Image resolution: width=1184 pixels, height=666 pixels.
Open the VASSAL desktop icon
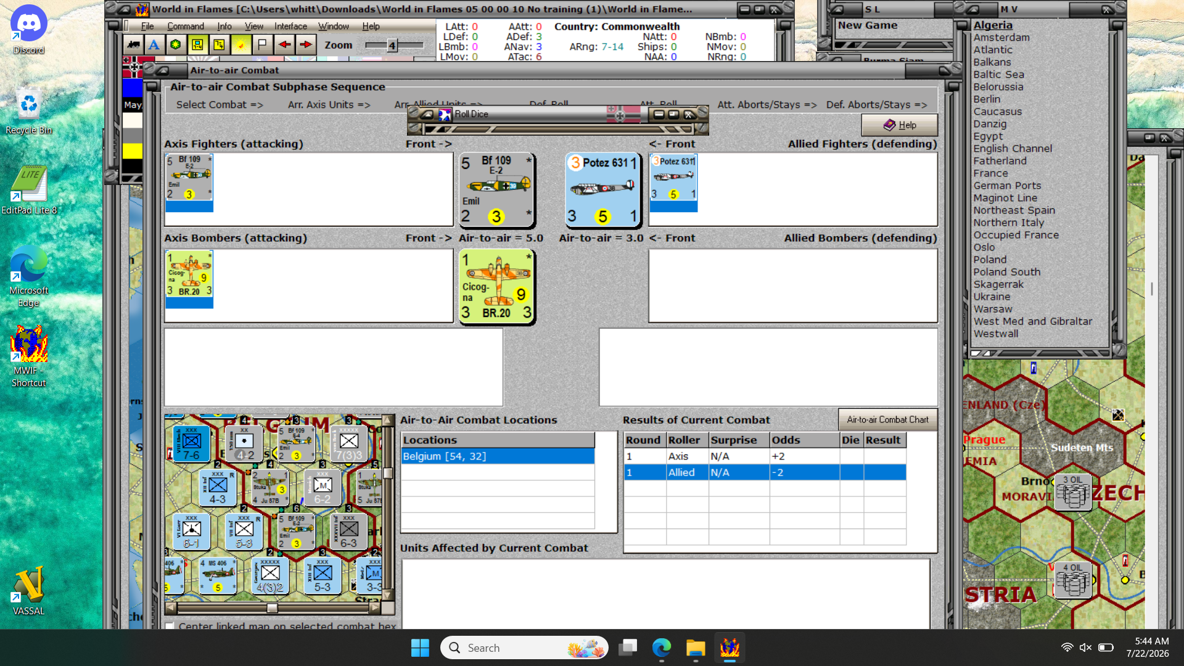pyautogui.click(x=29, y=591)
